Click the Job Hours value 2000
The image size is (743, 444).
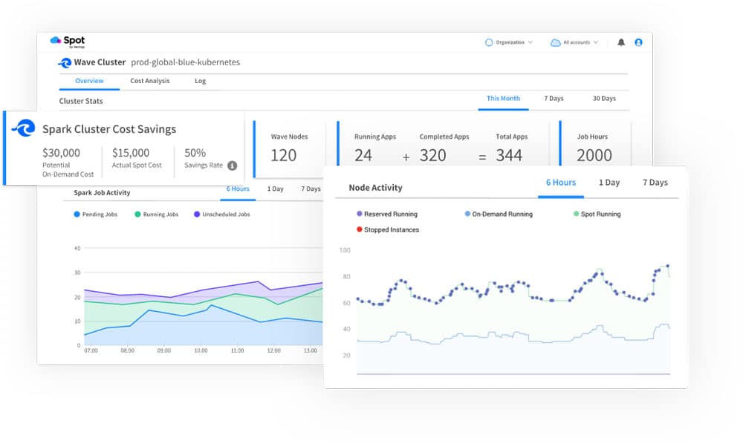(x=594, y=155)
